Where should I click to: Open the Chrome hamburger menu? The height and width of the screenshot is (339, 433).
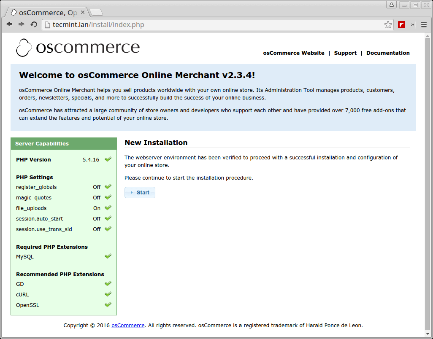tap(424, 25)
